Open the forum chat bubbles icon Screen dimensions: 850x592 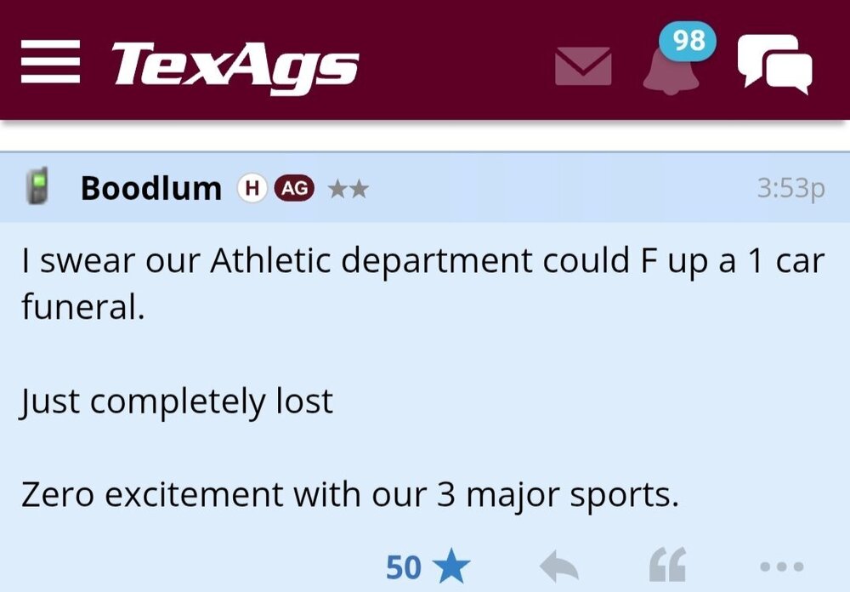click(774, 63)
